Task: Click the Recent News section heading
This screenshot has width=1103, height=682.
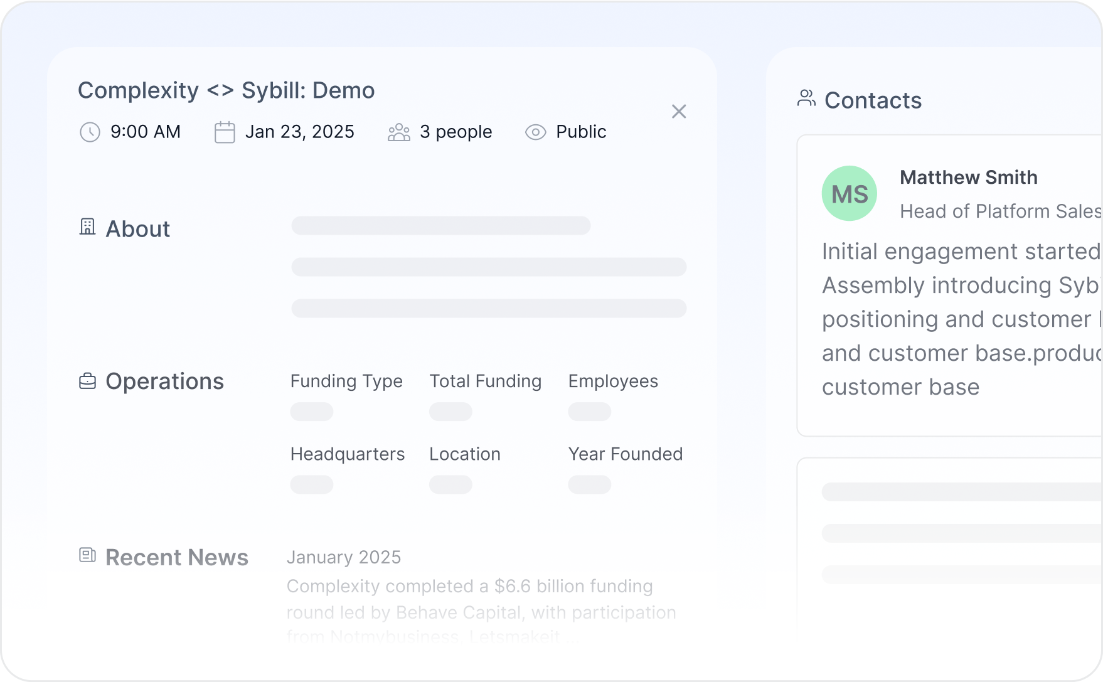Action: click(177, 558)
